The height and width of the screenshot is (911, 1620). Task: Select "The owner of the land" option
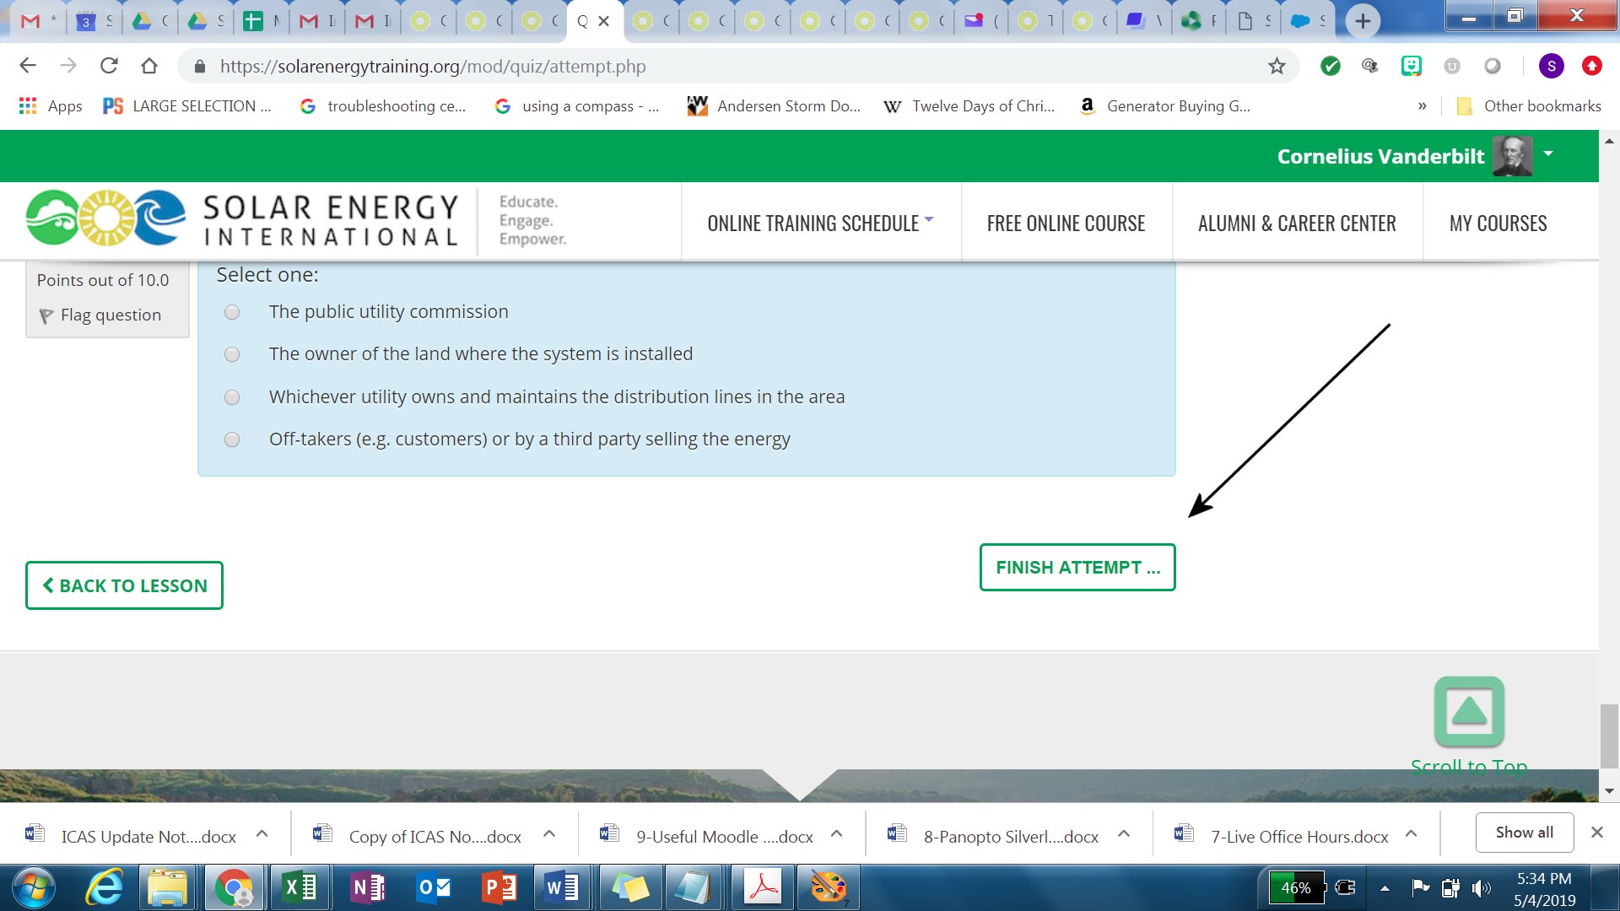(x=232, y=355)
